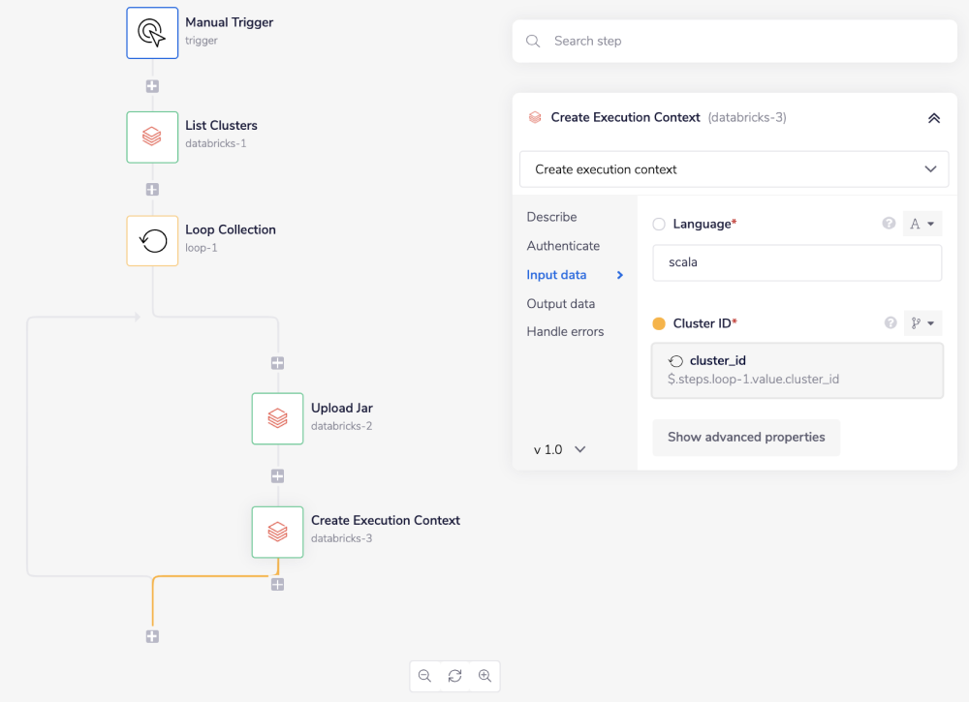Add a step after Create Execution Context
The width and height of the screenshot is (969, 702).
[277, 584]
